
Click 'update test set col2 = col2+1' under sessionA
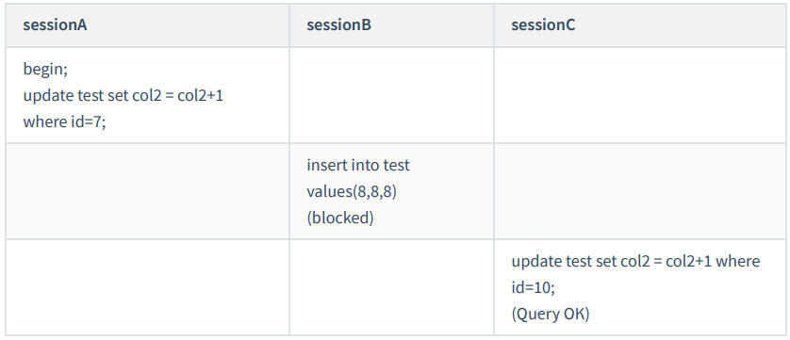click(123, 95)
